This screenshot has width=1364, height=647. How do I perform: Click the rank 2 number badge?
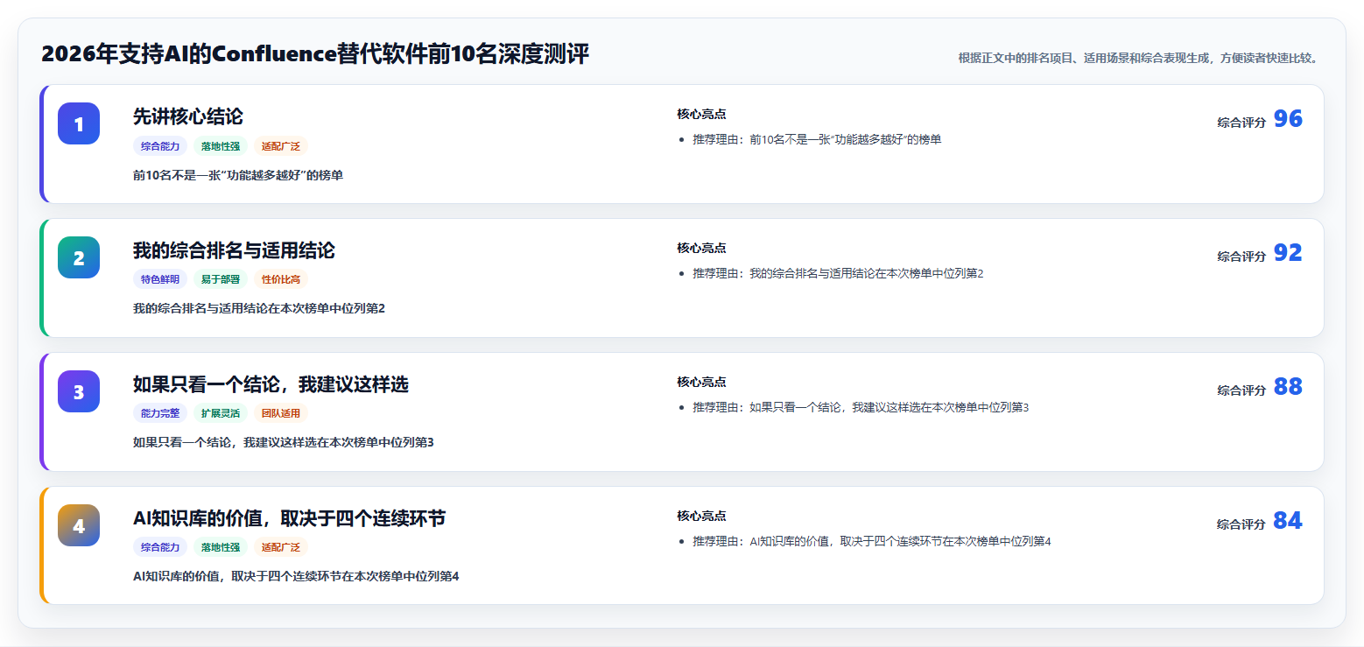79,257
